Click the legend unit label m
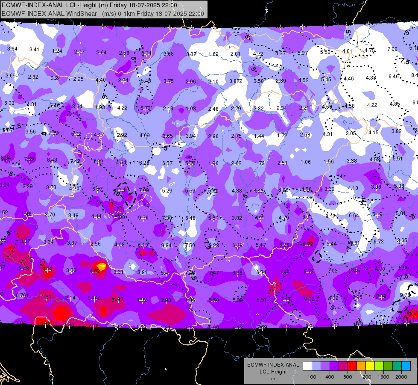Viewport: 418px width, 385px height. pyautogui.click(x=273, y=379)
